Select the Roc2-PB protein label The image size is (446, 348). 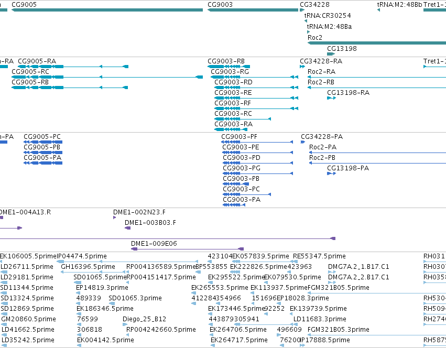coord(322,158)
